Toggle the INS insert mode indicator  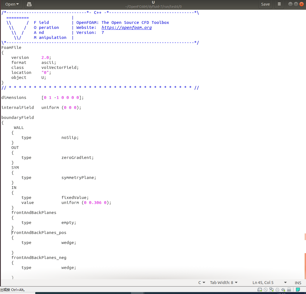[298, 283]
